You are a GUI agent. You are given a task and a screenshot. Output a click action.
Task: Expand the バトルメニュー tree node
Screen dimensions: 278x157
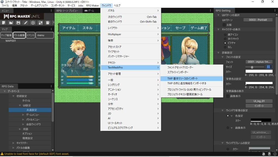pyautogui.click(x=23, y=120)
